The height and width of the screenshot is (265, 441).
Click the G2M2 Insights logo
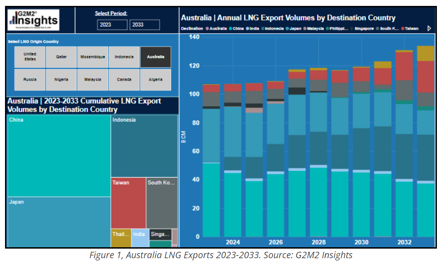click(x=34, y=20)
